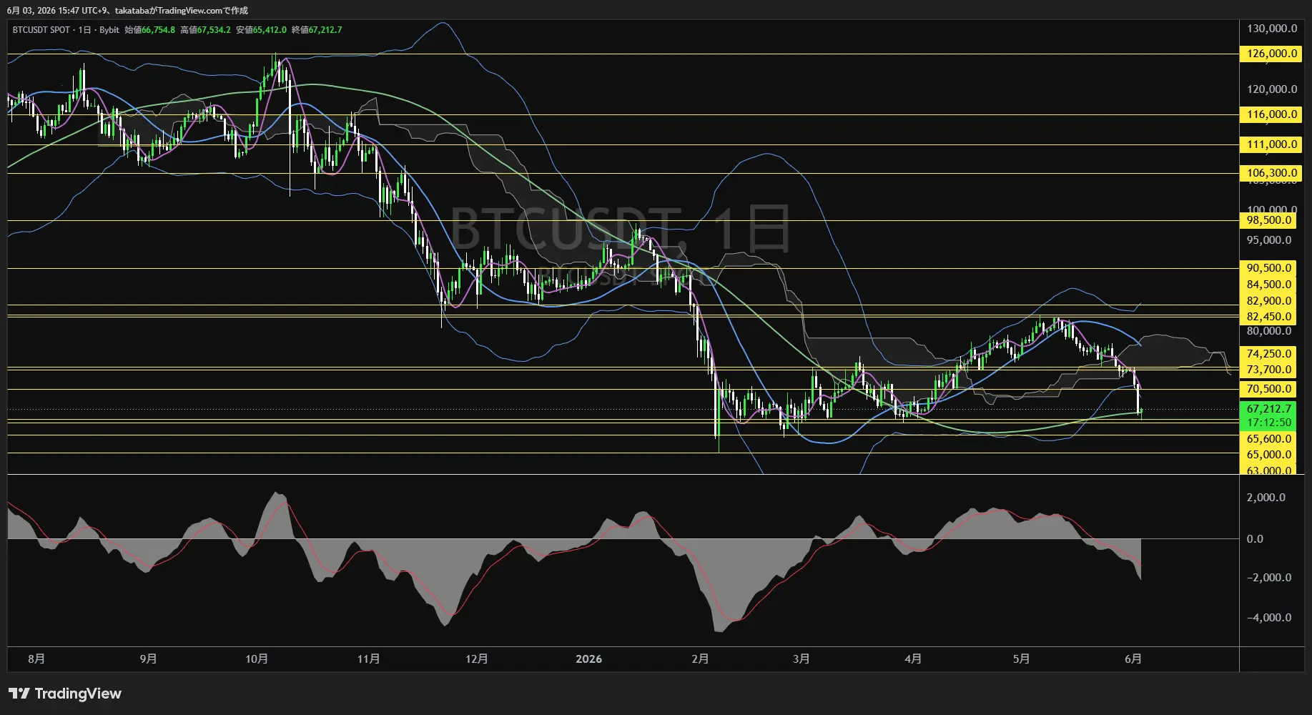
Task: Click the TradingView logo at bottom left
Action: (x=65, y=694)
